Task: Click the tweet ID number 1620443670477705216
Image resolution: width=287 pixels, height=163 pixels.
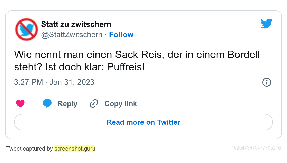Action: point(256,148)
